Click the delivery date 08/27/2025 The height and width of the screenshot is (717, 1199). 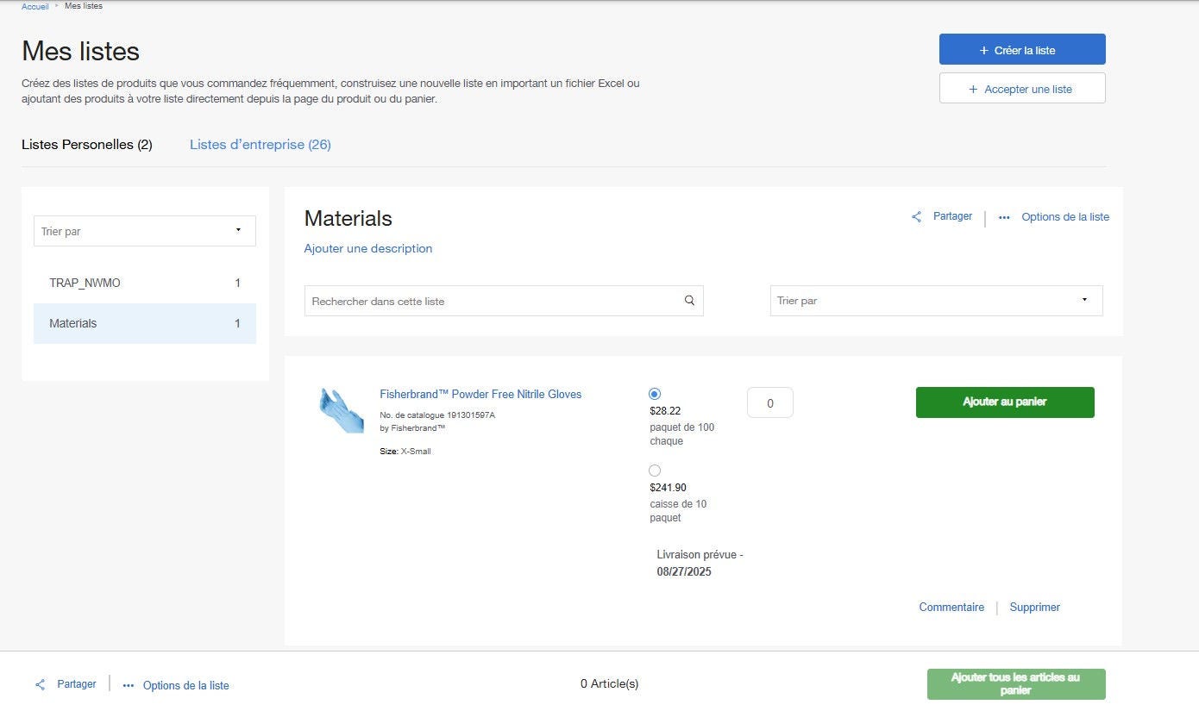click(x=684, y=572)
